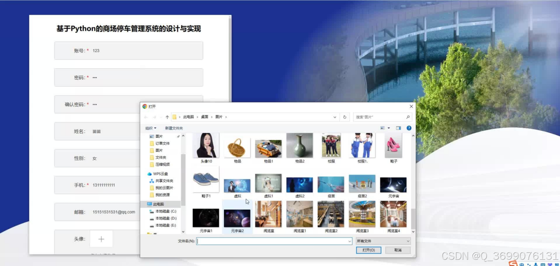Select 文件夹 in navigation pane
This screenshot has height=266, width=560.
point(161,157)
